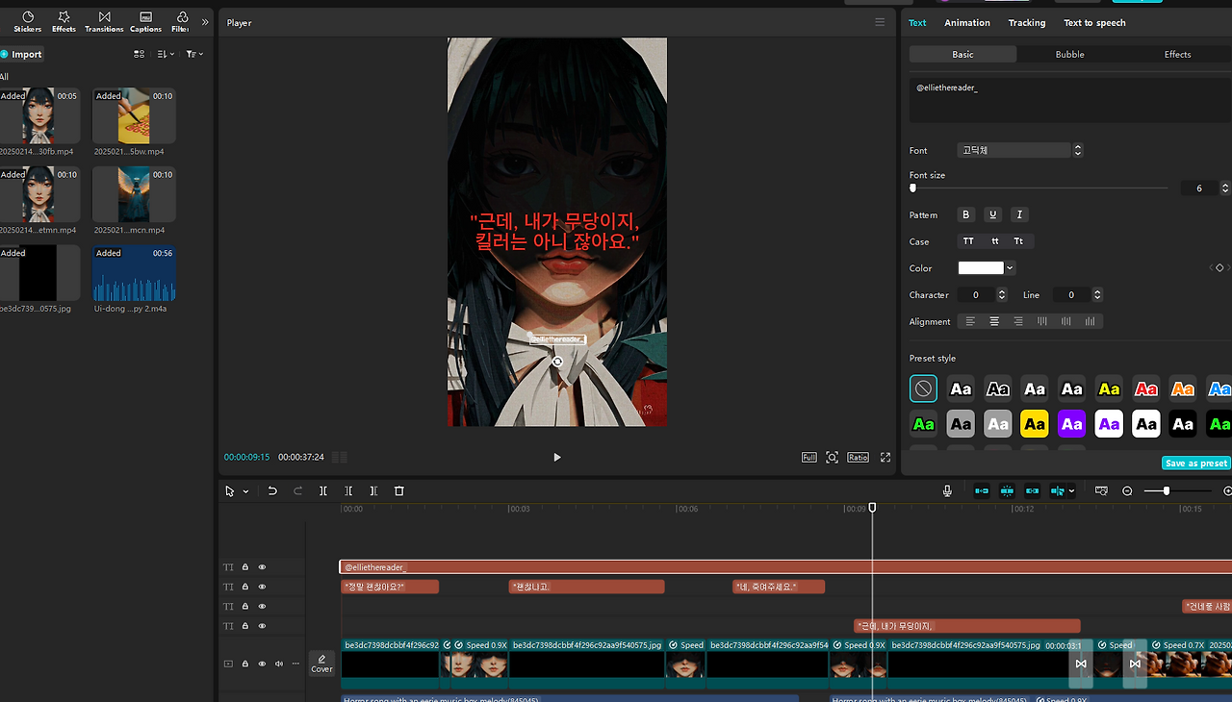The height and width of the screenshot is (702, 1232).
Task: Select the Ui-dong audio file thumbnail
Action: point(134,273)
